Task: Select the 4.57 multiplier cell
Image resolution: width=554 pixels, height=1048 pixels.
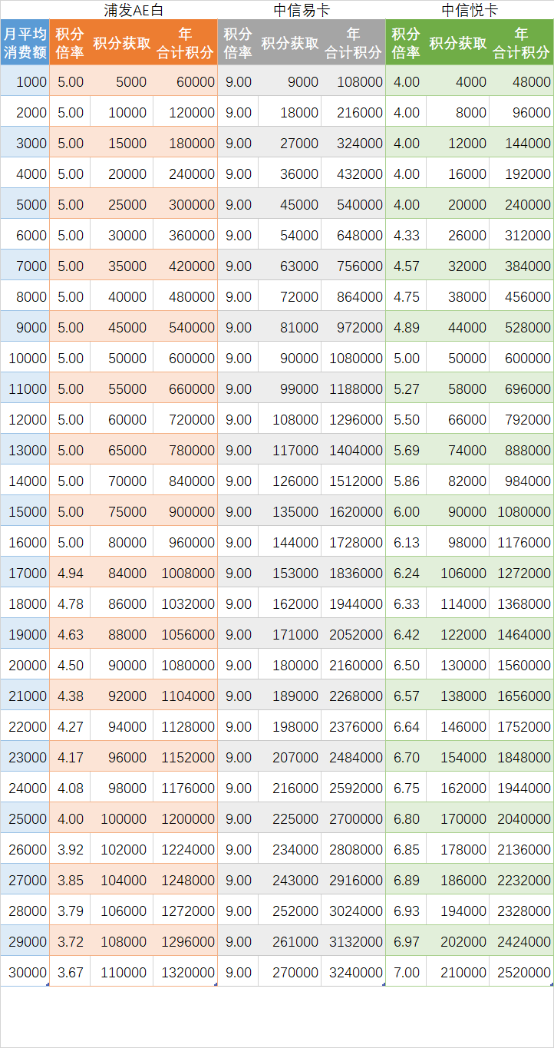Action: [x=407, y=266]
